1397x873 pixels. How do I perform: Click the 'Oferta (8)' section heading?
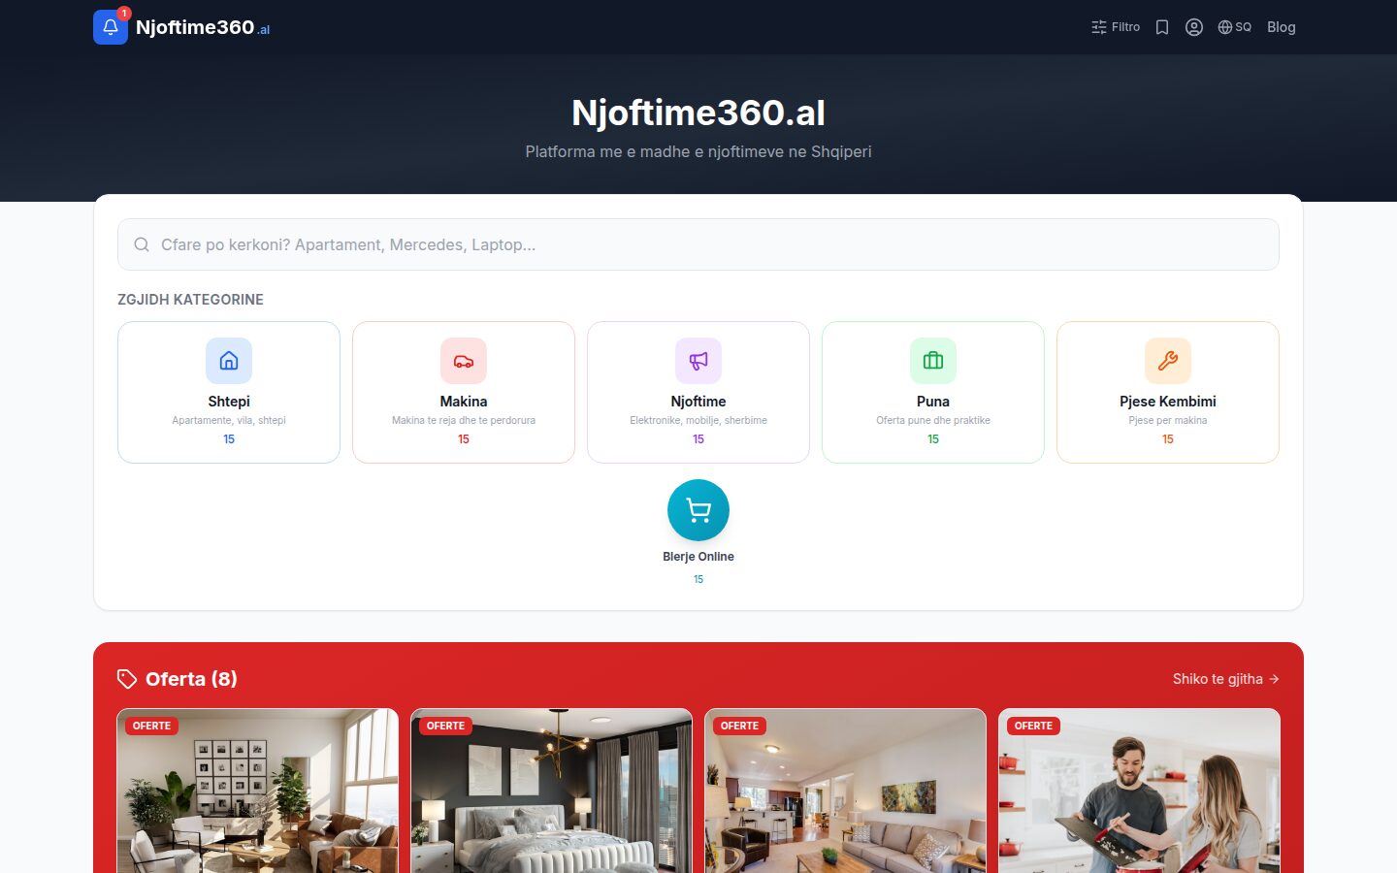(x=191, y=679)
